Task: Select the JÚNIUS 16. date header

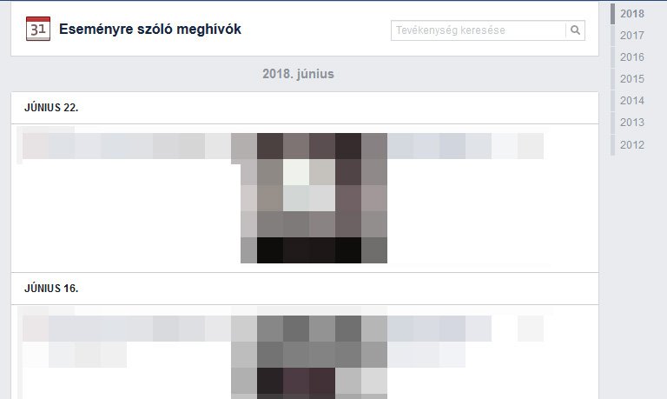Action: tap(51, 289)
